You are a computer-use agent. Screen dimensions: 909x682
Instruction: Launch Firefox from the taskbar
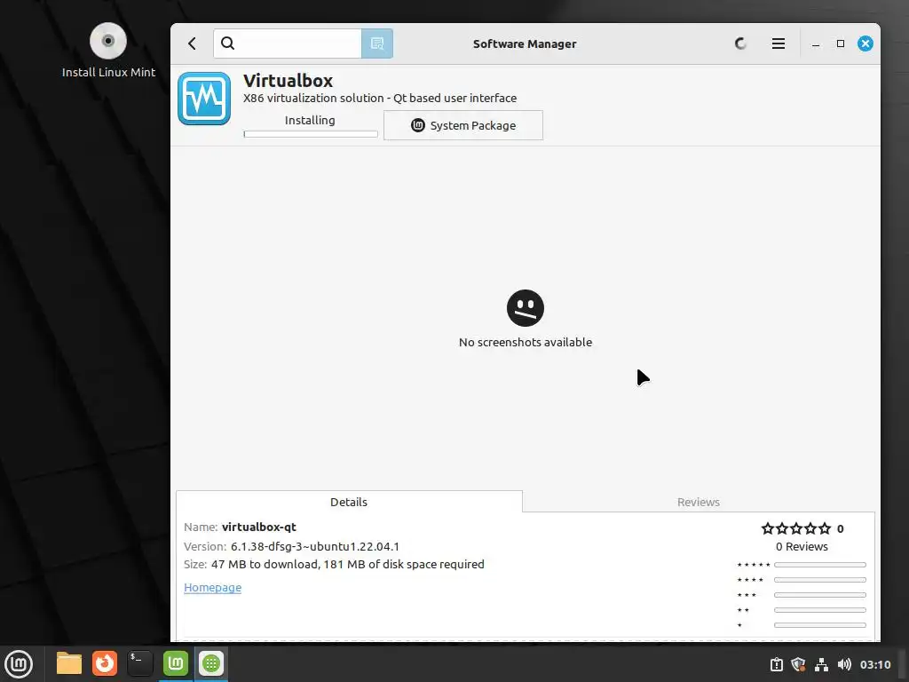(x=105, y=663)
